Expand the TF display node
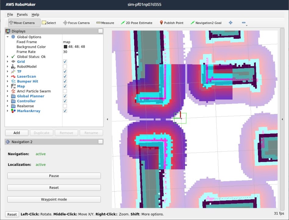The image size is (289, 220). point(8,71)
